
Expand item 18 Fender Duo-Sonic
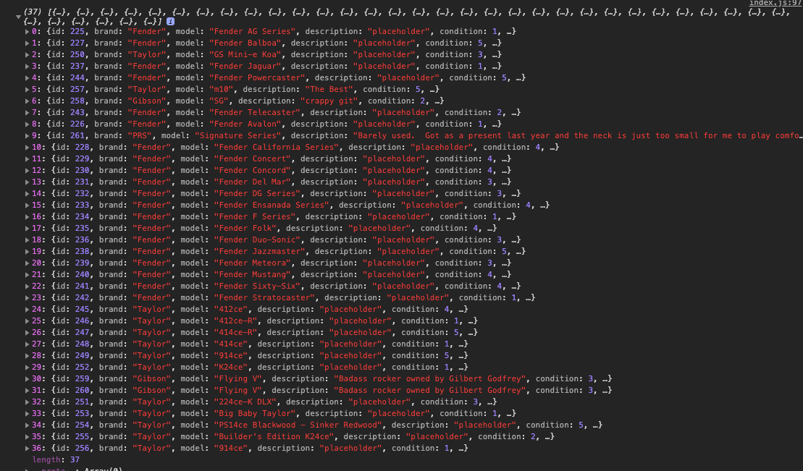tap(27, 240)
